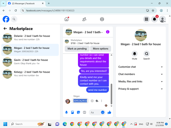Click highlighted number 3095362933 message

(80, 101)
